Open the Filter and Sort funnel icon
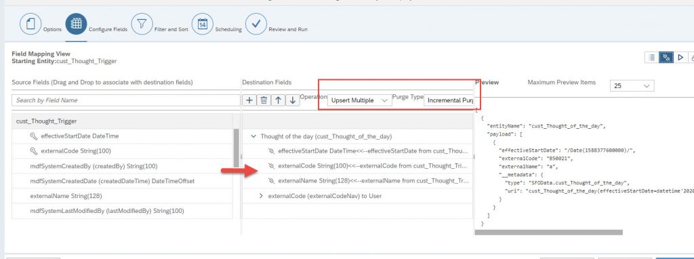Screen dimensions: 694x259 click(x=142, y=24)
